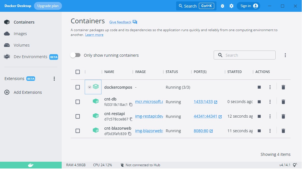Open the top bar Search with Ctrl+K
The width and height of the screenshot is (302, 169).
pyautogui.click(x=196, y=6)
